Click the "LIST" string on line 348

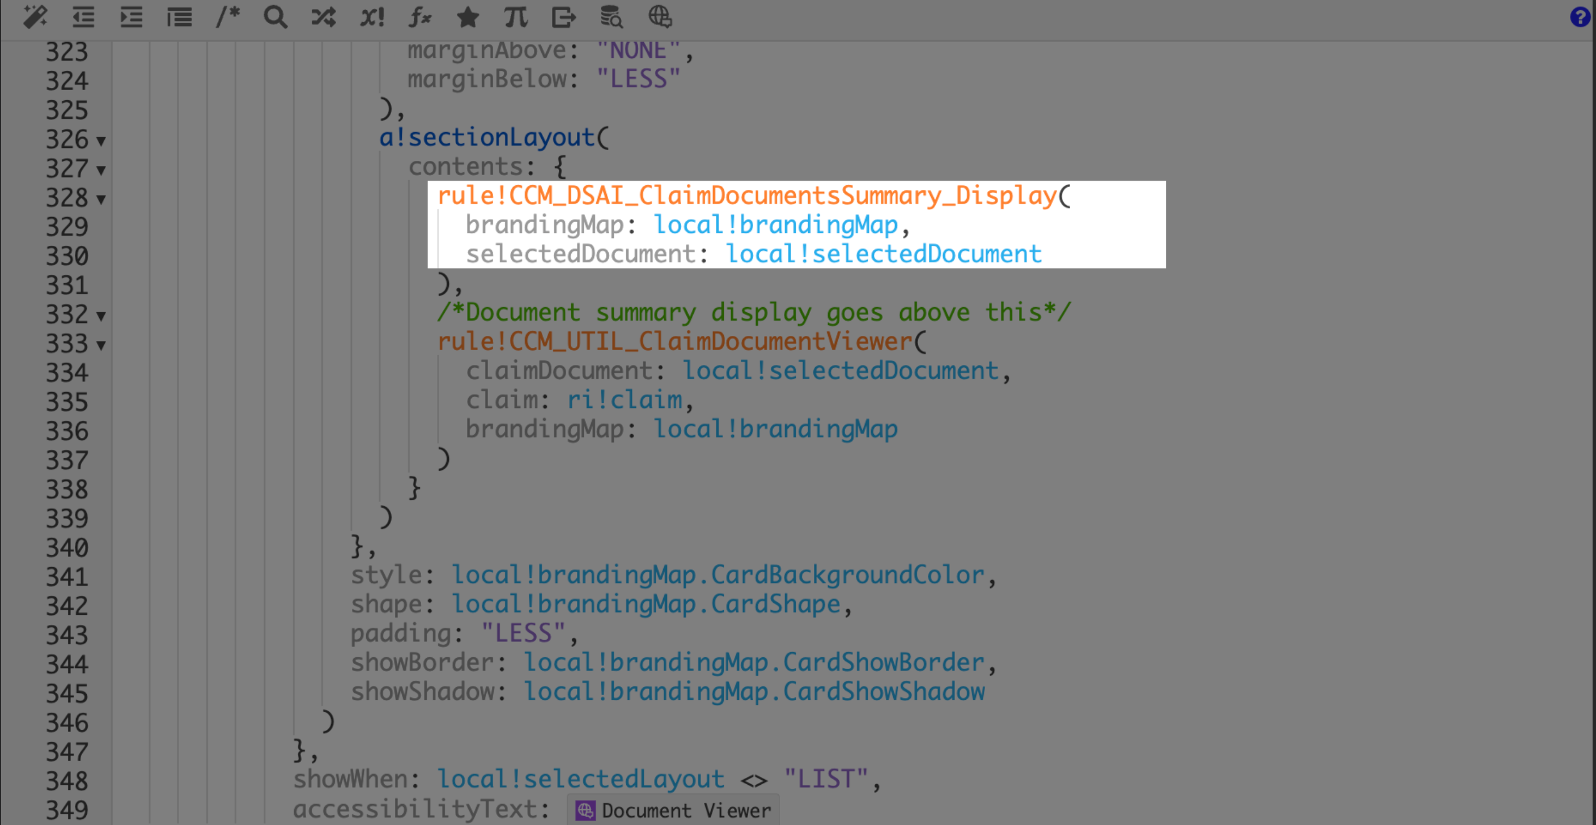click(826, 779)
